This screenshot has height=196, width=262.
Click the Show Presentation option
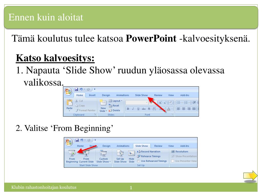[184, 156]
